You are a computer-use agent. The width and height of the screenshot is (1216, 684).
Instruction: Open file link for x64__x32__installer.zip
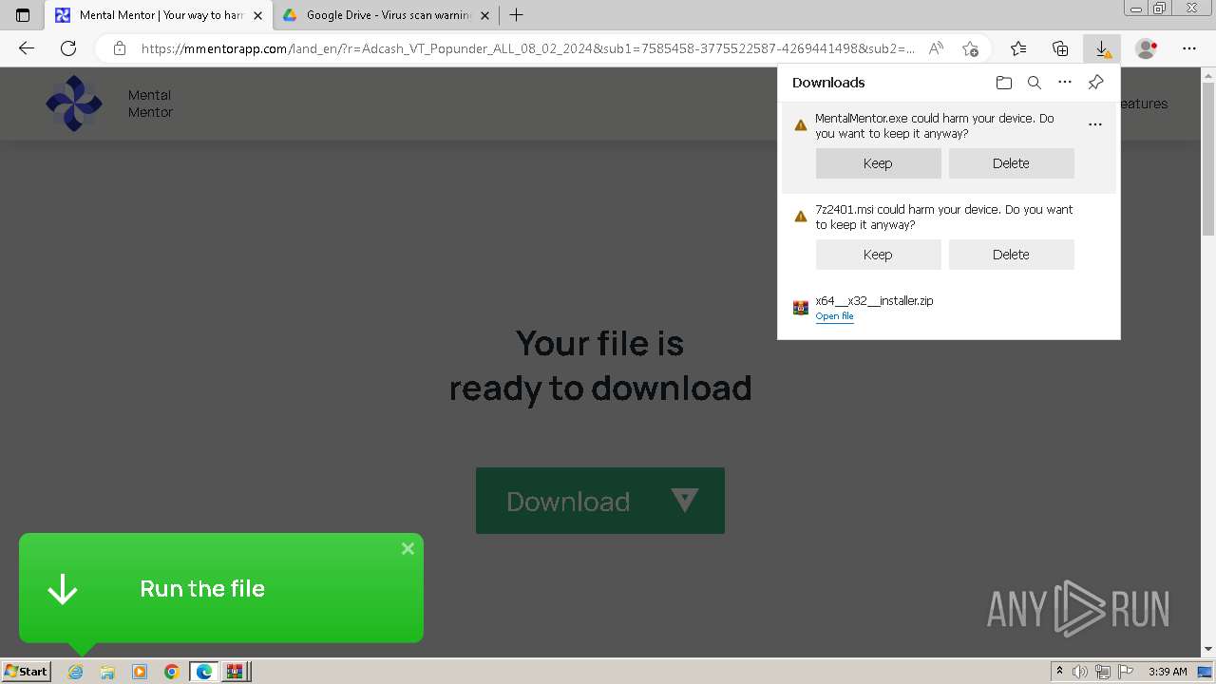[834, 316]
